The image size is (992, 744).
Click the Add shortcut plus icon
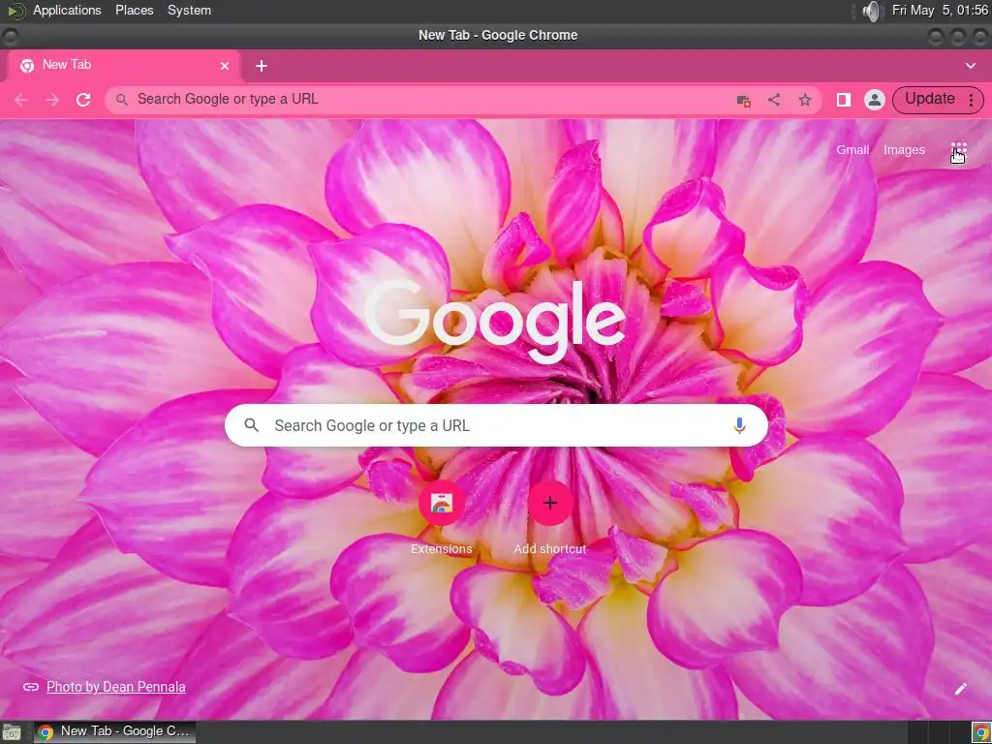(550, 503)
